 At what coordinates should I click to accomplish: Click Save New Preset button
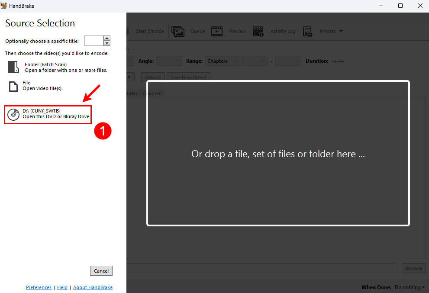click(x=188, y=77)
